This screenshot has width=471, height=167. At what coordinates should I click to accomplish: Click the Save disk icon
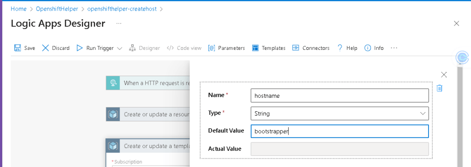(x=18, y=48)
